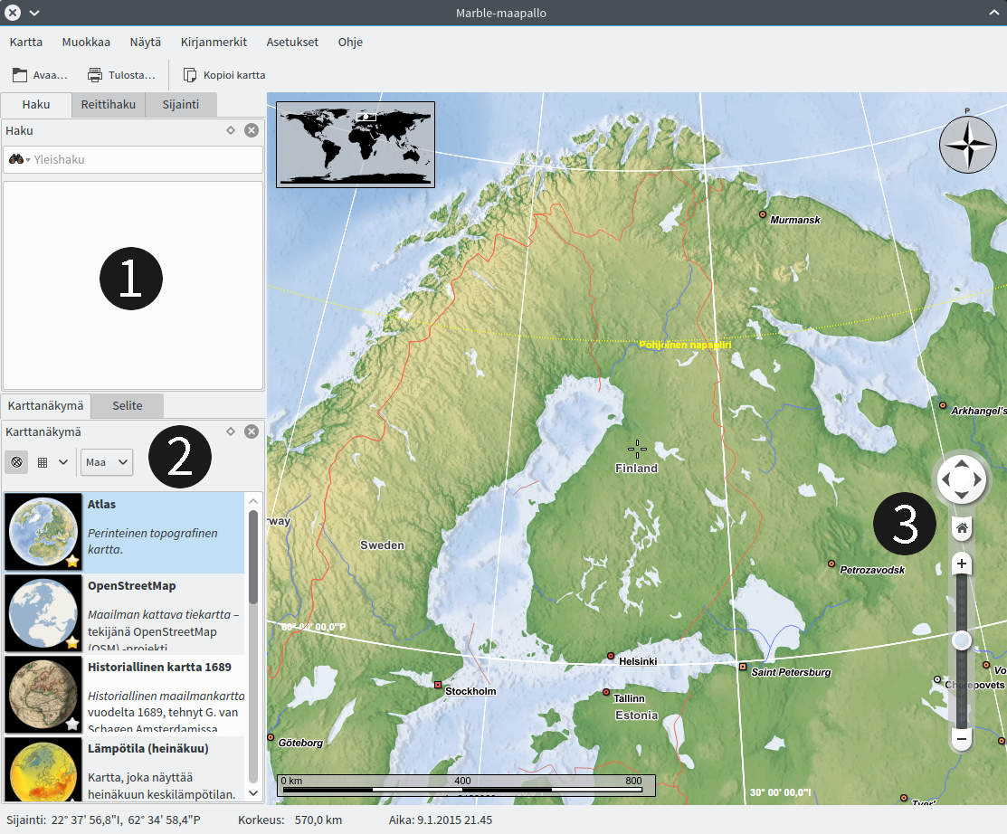
Task: Open the Maa celestial body dropdown
Action: click(x=107, y=462)
